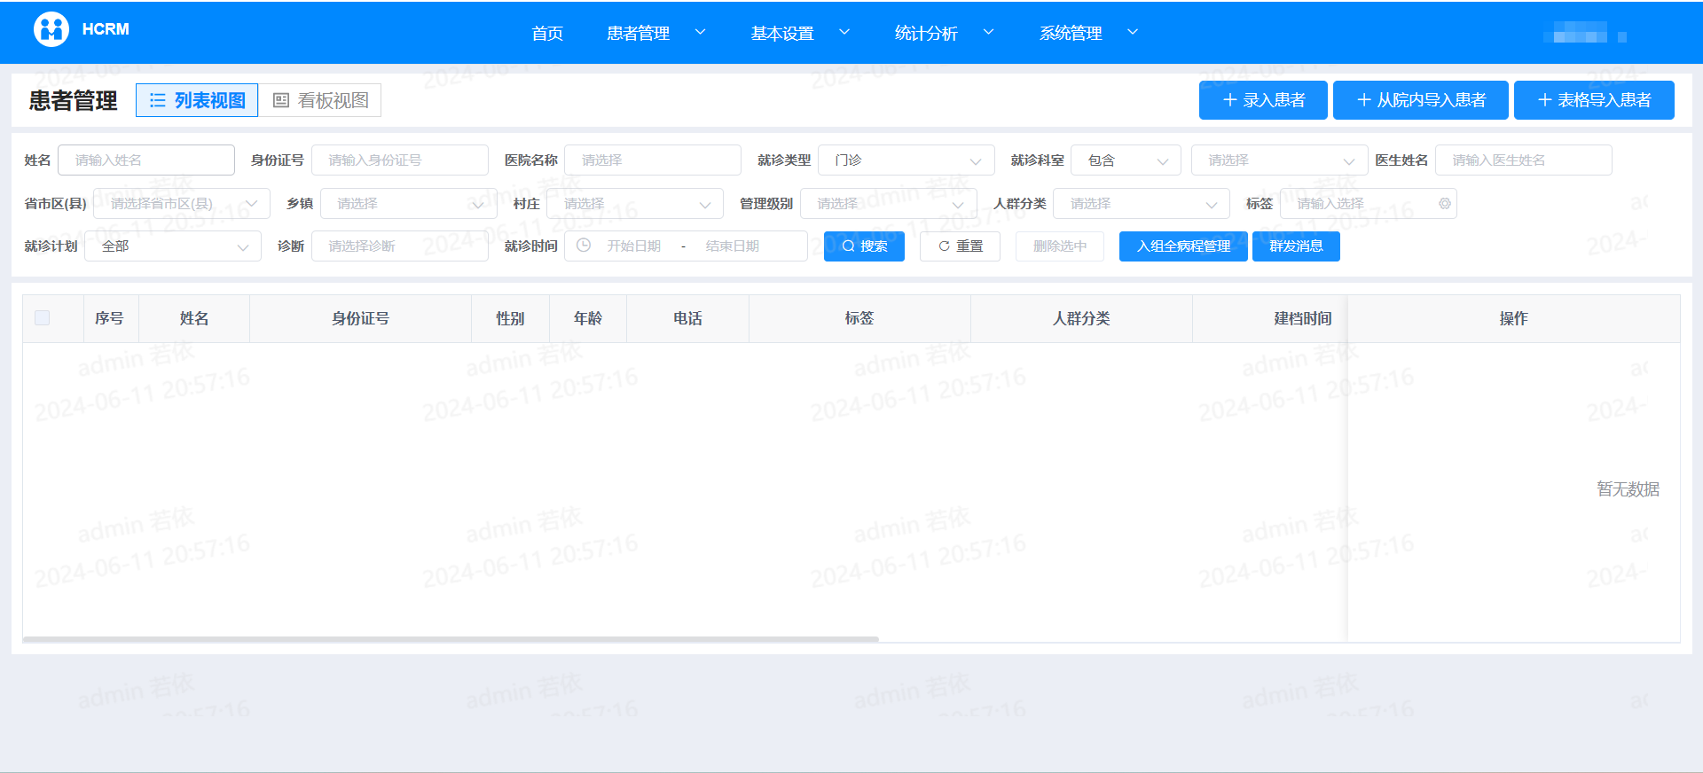Click the gear icon in 标签 field

point(1444,204)
